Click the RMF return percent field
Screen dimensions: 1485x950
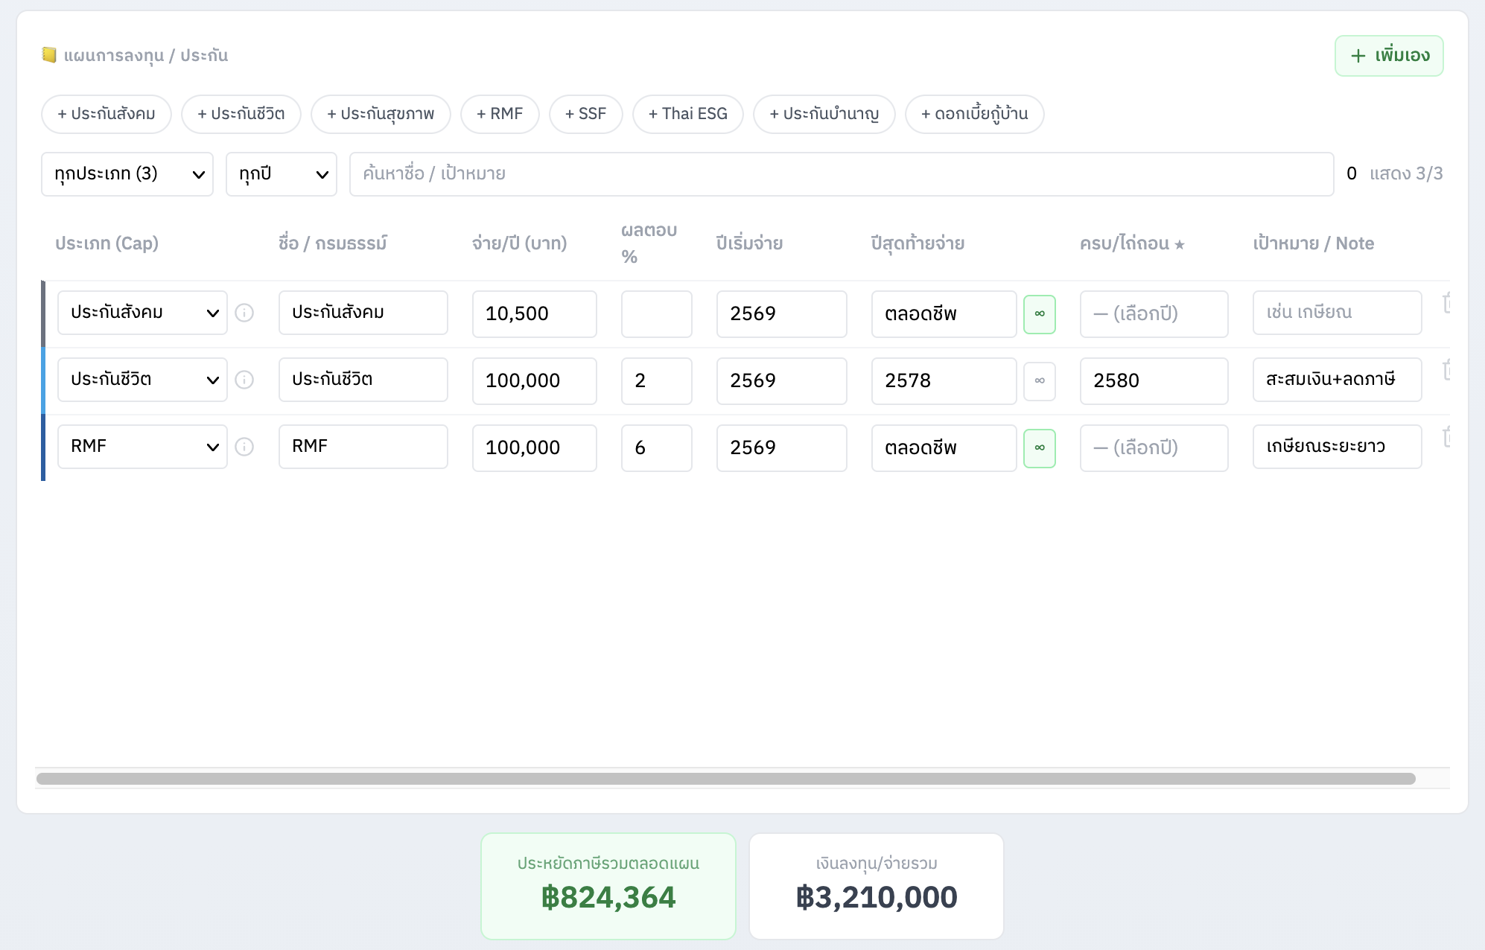click(657, 448)
